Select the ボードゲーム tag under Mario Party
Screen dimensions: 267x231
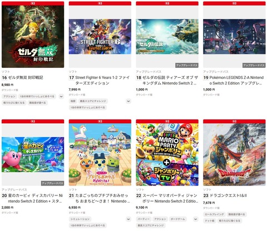(177, 219)
